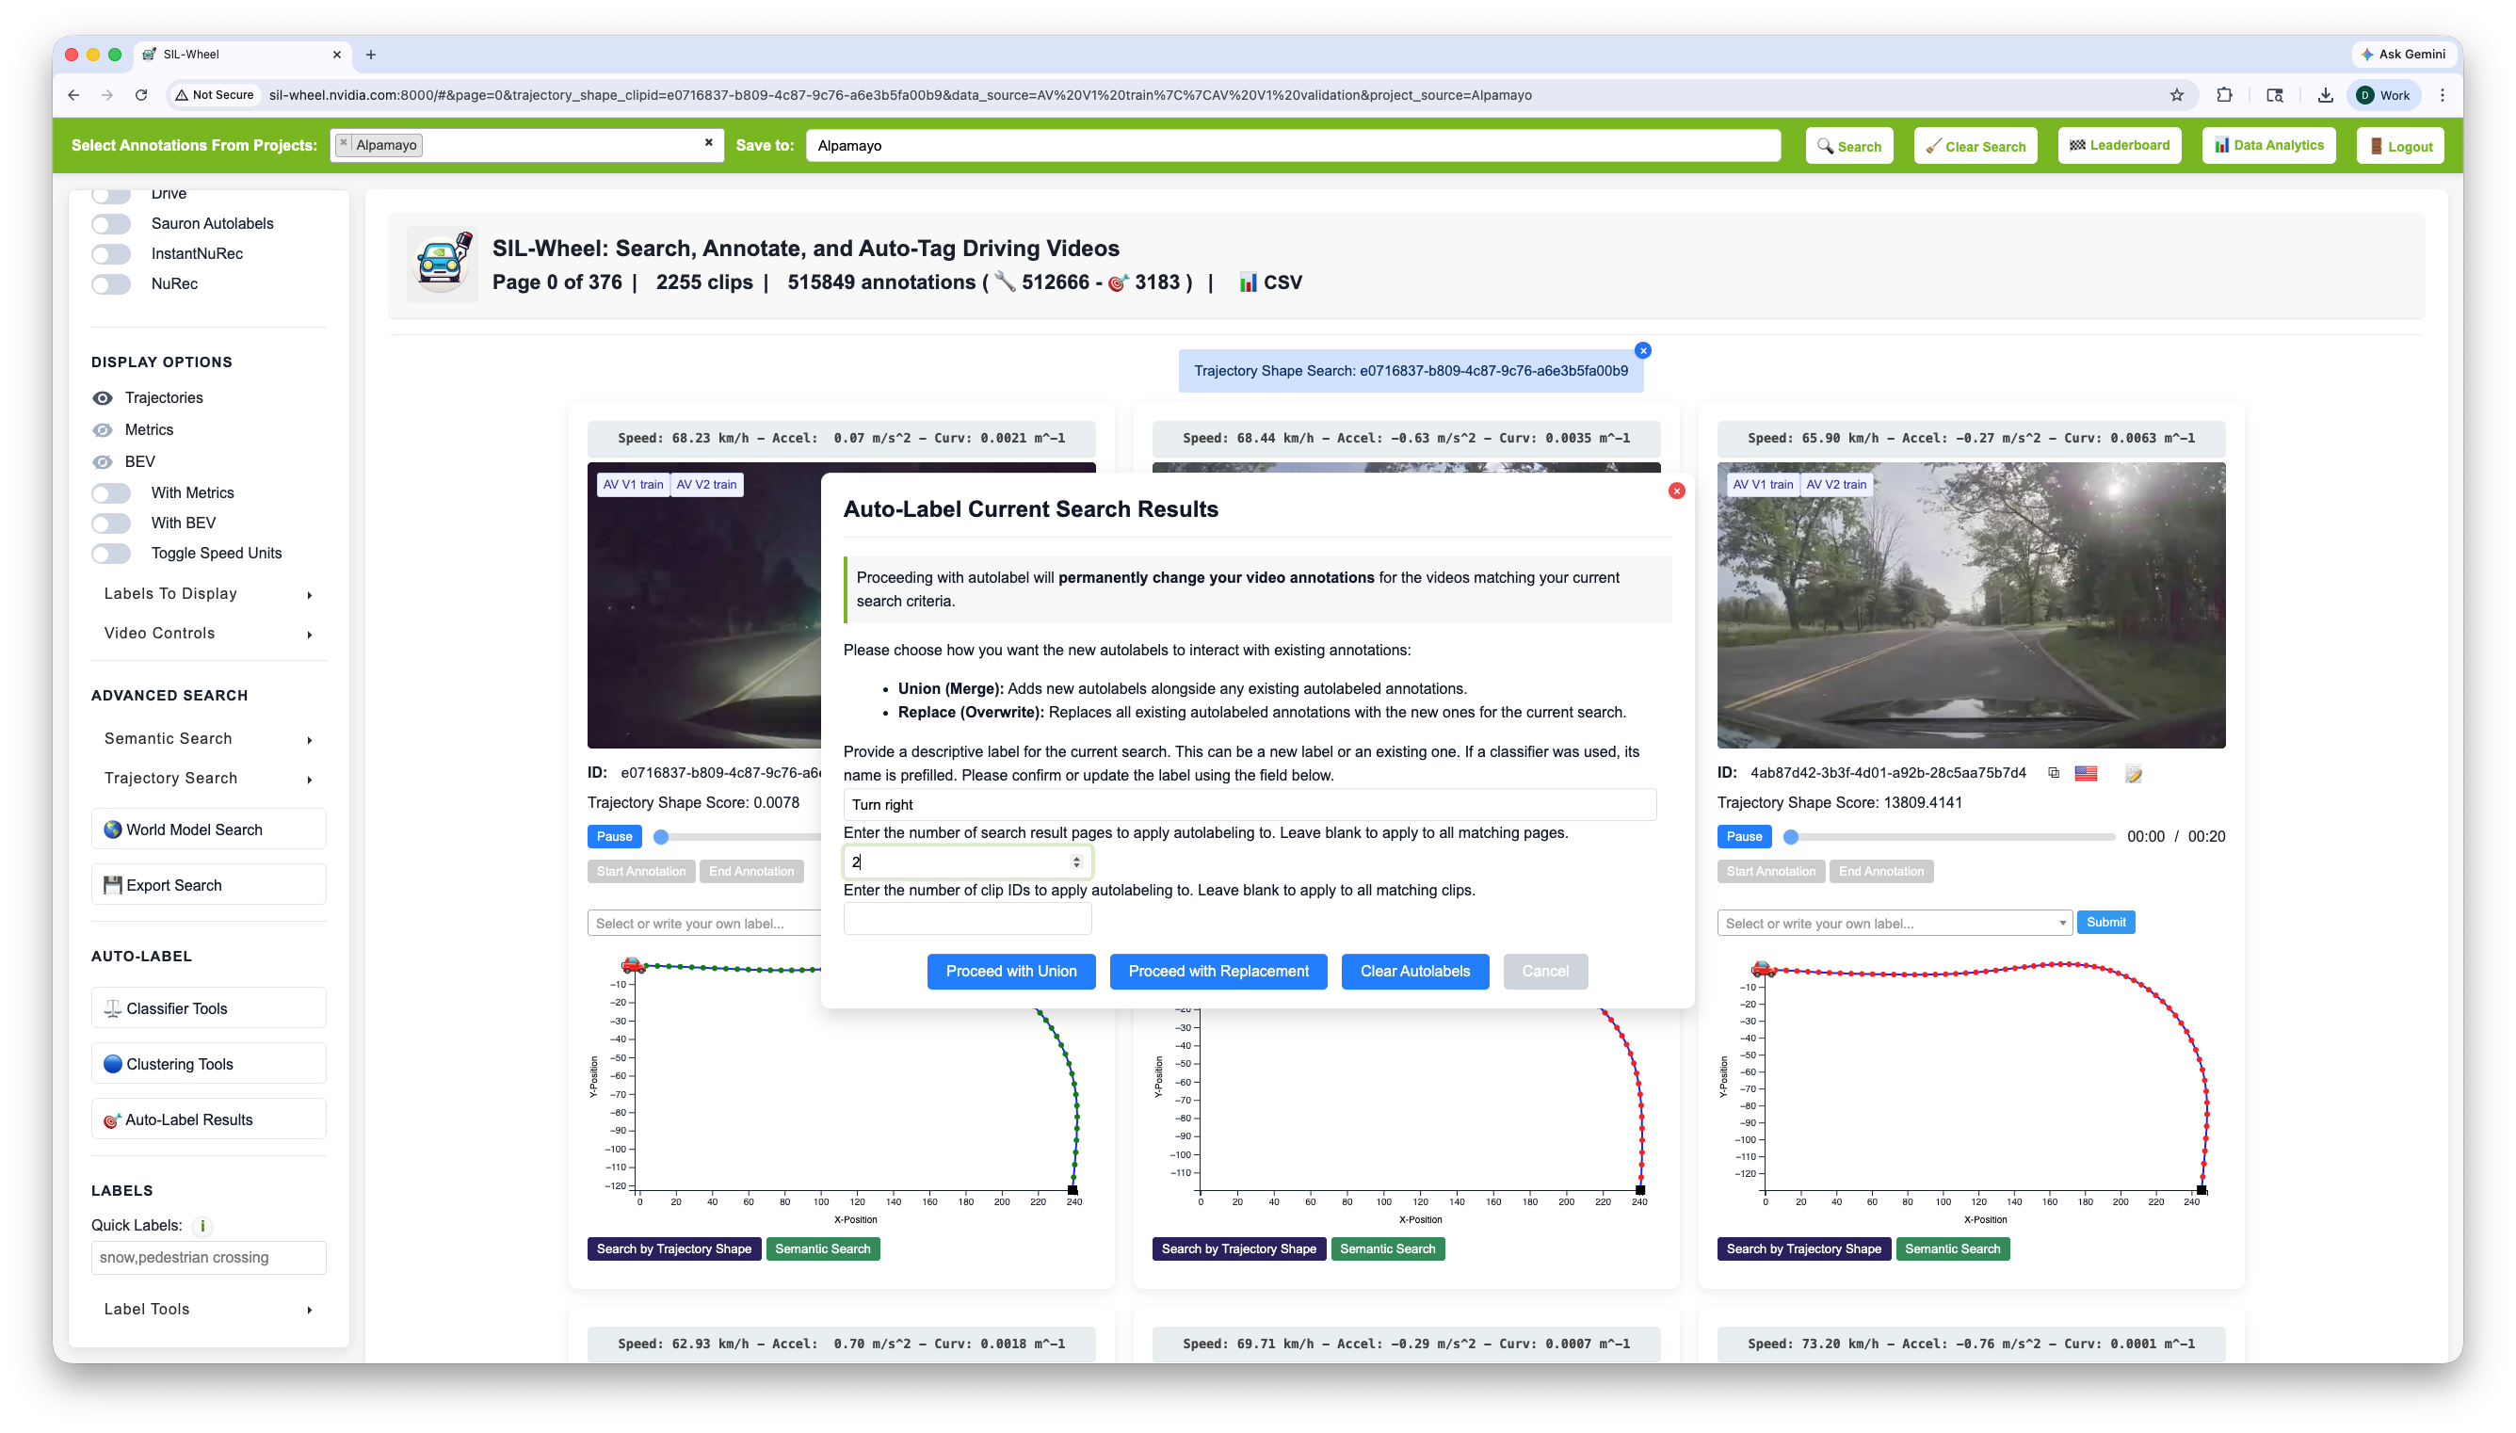Close the SIL-Wheel browser tab
The width and height of the screenshot is (2516, 1433).
tap(336, 54)
